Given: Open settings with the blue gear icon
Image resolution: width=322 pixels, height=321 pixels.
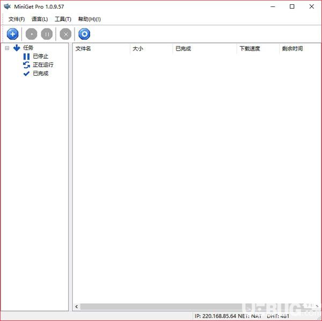Looking at the screenshot, I should click(x=84, y=34).
